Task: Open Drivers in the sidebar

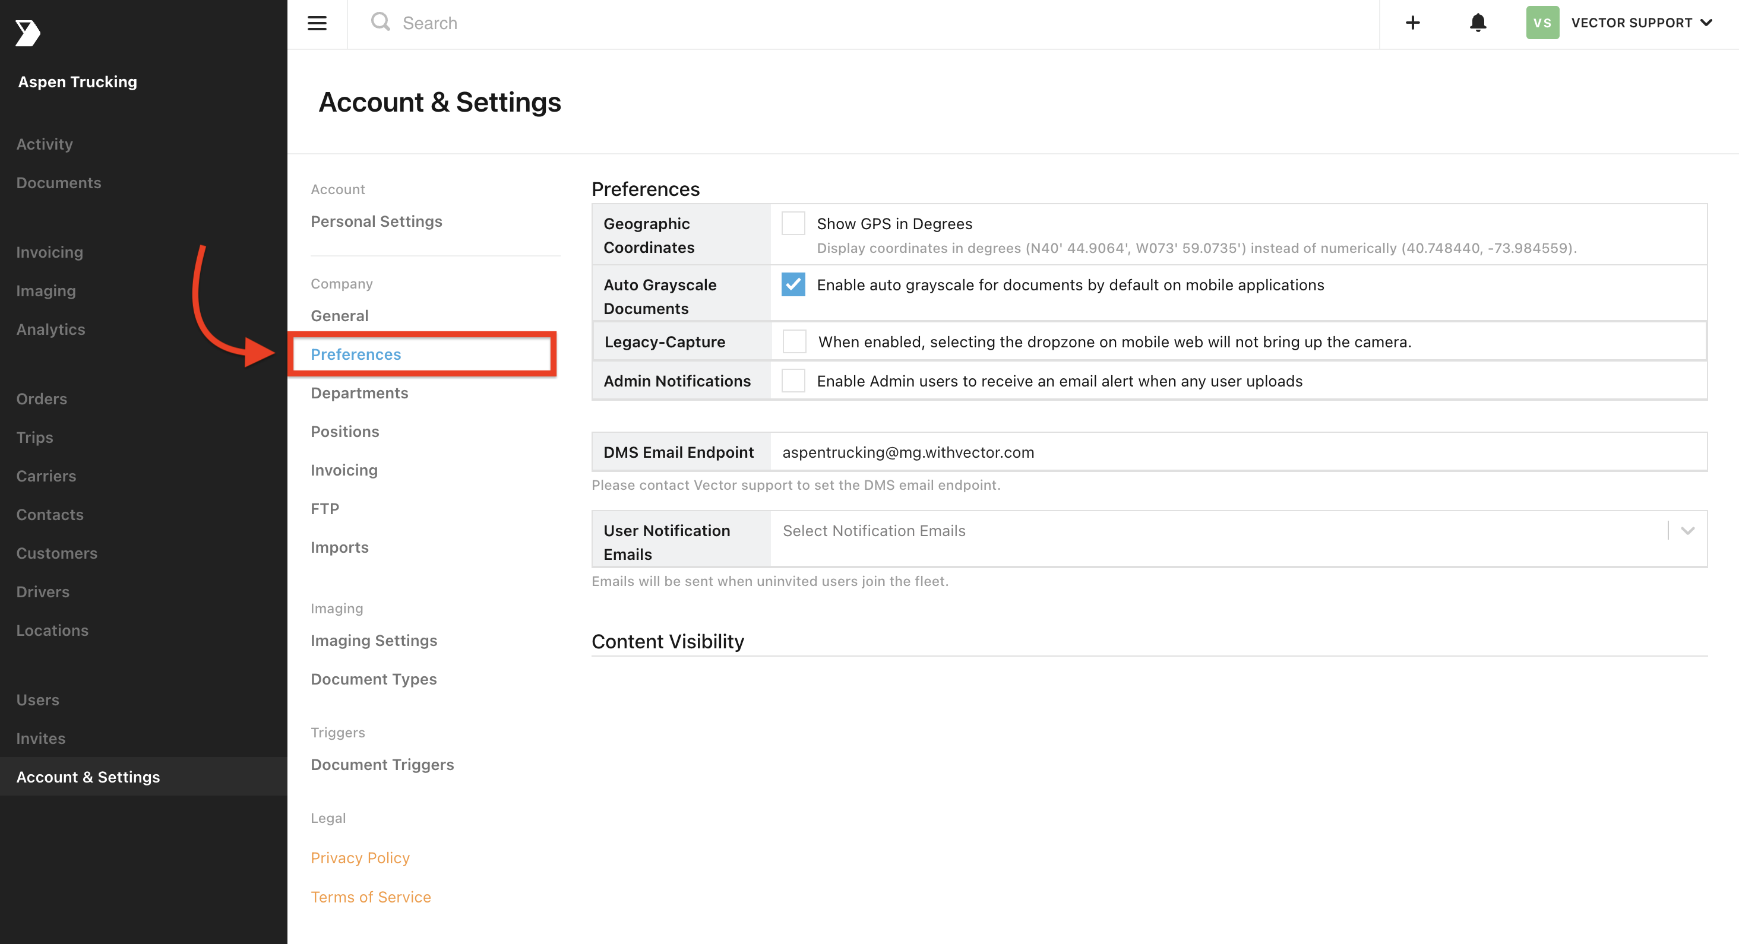Action: coord(43,592)
